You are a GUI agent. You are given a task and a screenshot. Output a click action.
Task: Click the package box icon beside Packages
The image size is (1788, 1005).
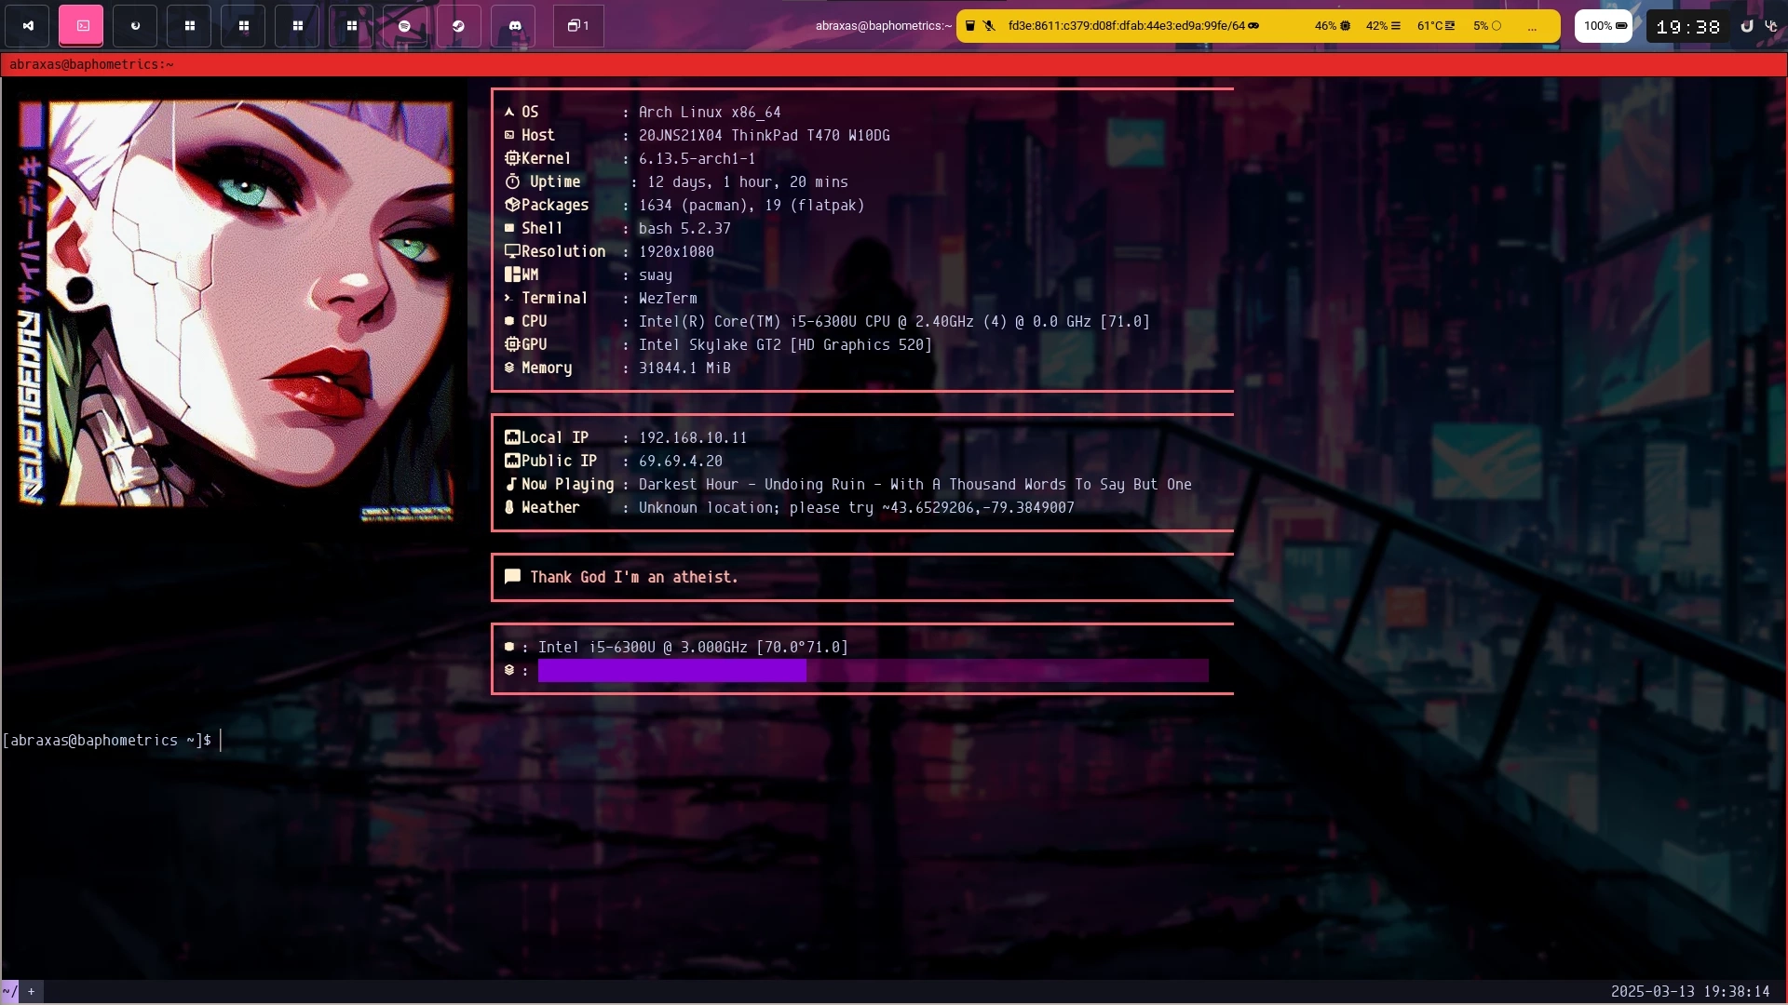click(512, 205)
